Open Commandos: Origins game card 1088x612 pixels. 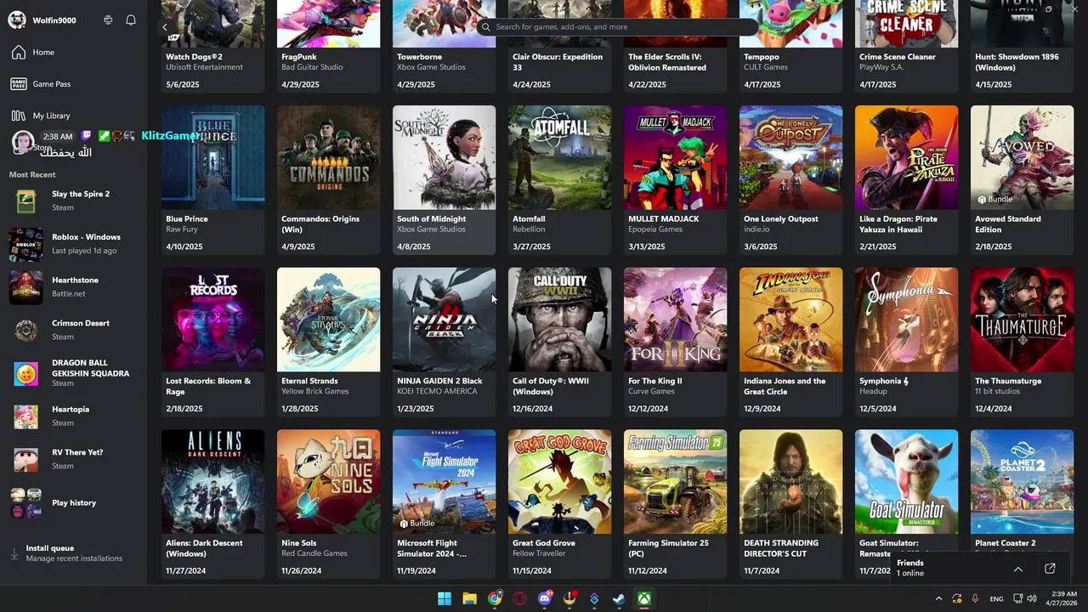328,180
